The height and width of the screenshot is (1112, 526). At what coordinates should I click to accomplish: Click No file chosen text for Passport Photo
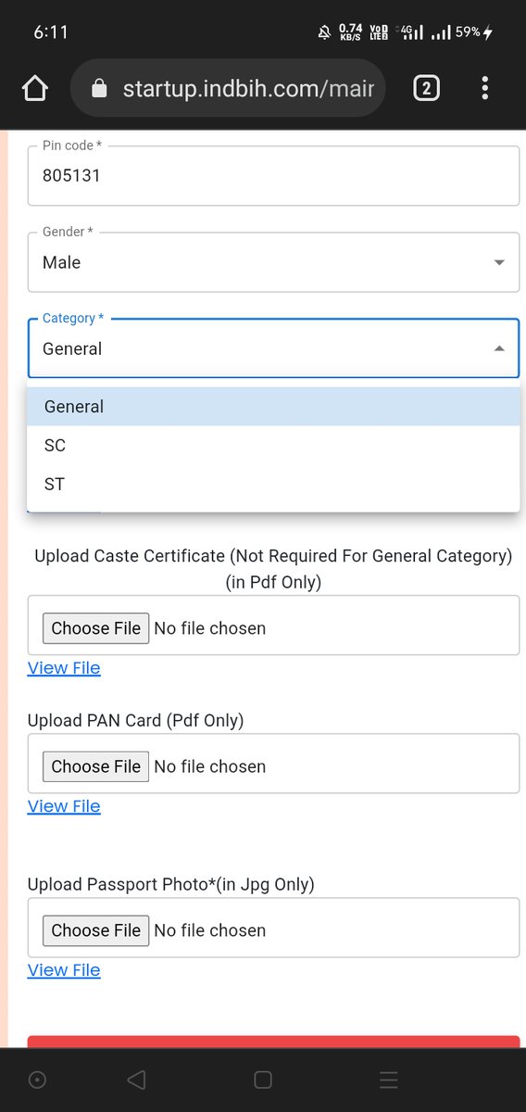pos(210,930)
